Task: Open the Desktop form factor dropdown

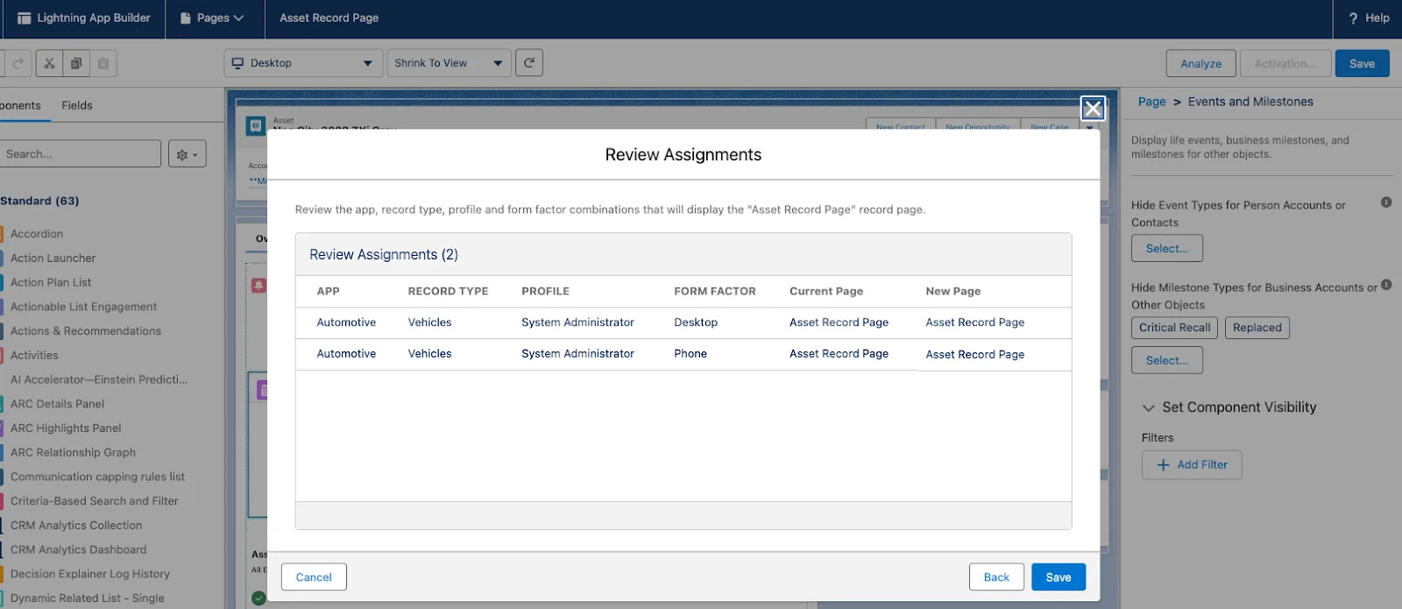Action: 303,63
